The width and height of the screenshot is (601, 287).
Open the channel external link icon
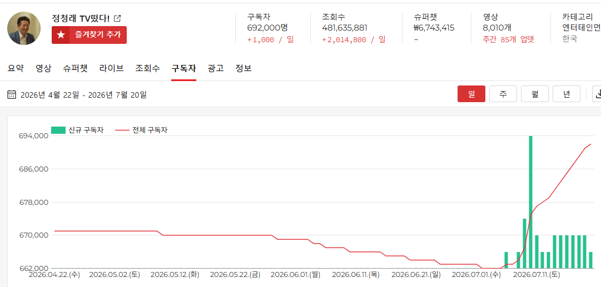[x=117, y=18]
